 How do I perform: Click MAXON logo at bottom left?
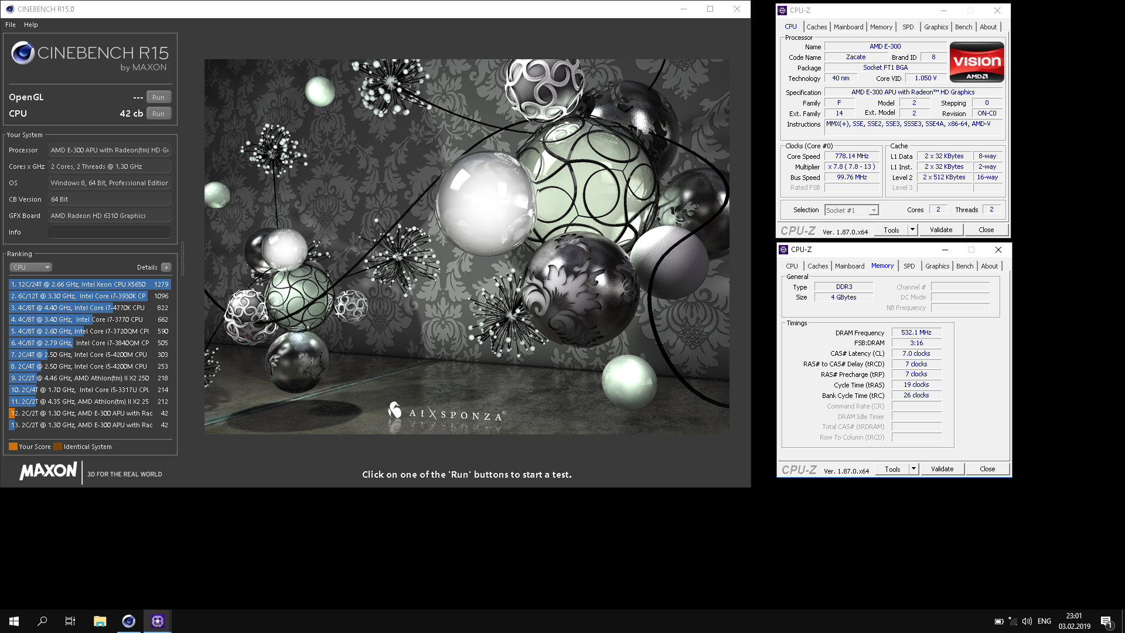48,471
